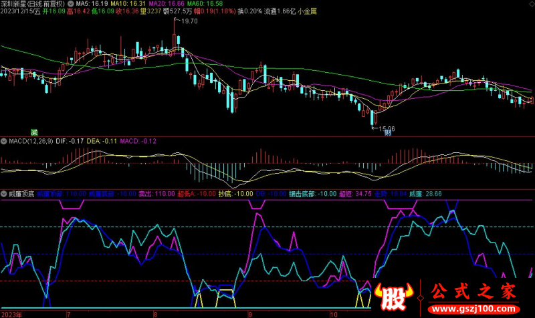Screen dimensions: 535x318
Task: Open the 威廉顶底 indicator name label
Action: coord(21,194)
